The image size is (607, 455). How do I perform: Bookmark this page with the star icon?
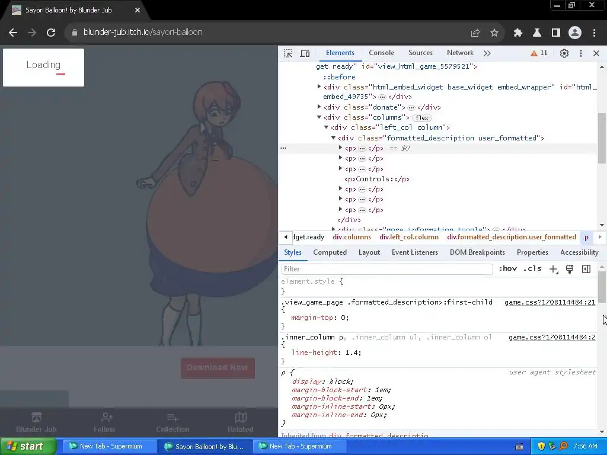[494, 33]
